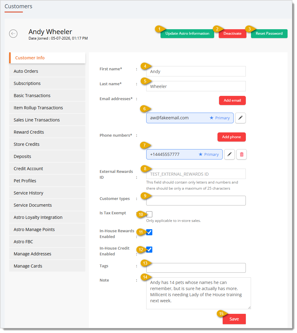Click the back arrow icon beside Andy Wheeler
The height and width of the screenshot is (333, 297).
click(13, 33)
